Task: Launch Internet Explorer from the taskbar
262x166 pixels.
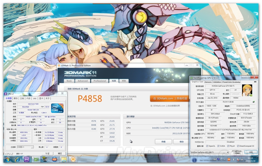Action: coord(17,159)
